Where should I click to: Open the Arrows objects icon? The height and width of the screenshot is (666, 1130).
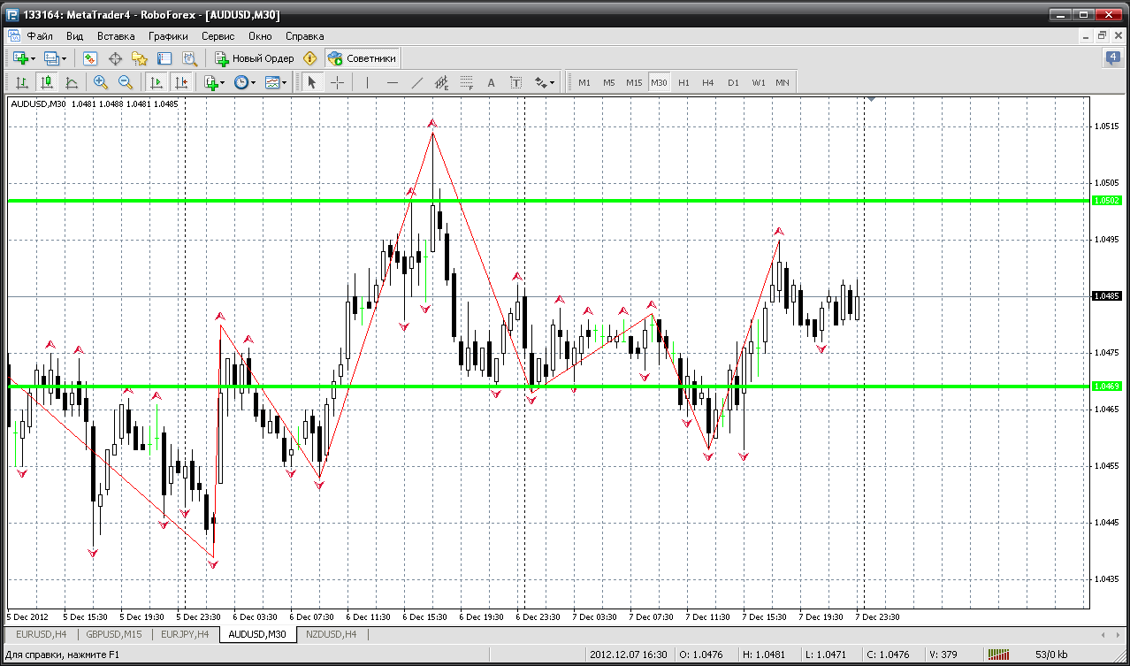(540, 82)
